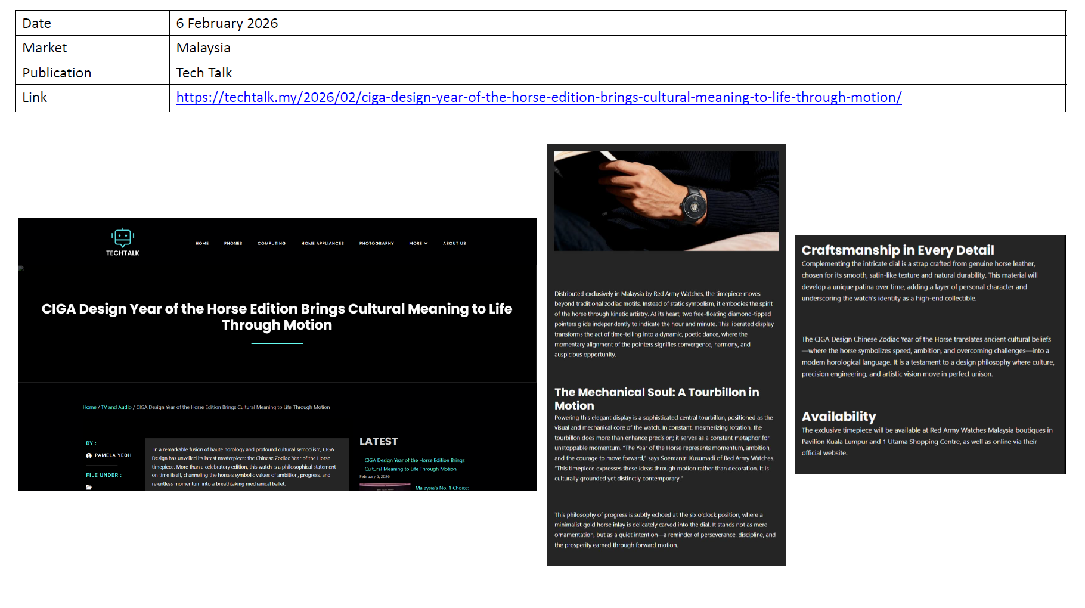Click The Mechanical Soul heading
1085x608 pixels.
pyautogui.click(x=656, y=399)
